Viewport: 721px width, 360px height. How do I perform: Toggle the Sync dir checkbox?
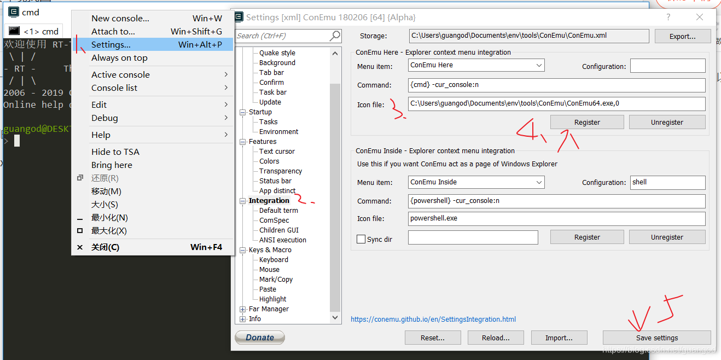tap(360, 239)
